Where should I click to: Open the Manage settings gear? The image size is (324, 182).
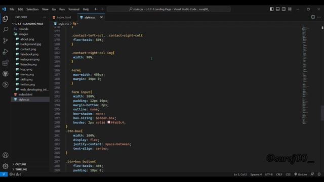point(6,166)
